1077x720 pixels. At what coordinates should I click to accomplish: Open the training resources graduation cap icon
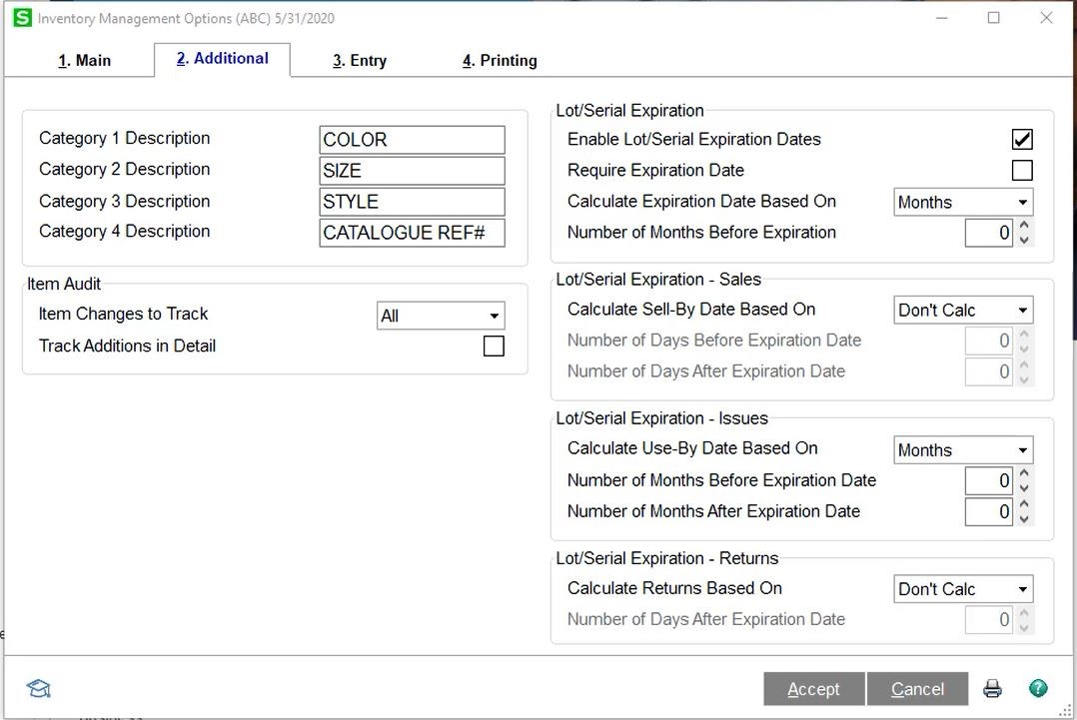(x=38, y=688)
